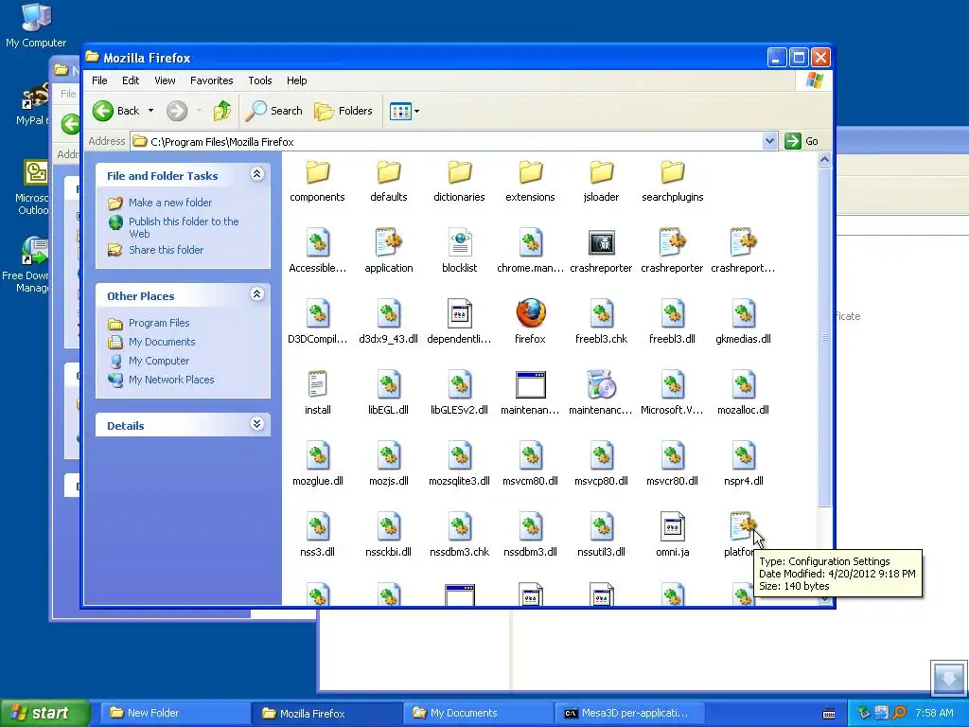Open the address bar dropdown arrow
969x727 pixels.
769,141
